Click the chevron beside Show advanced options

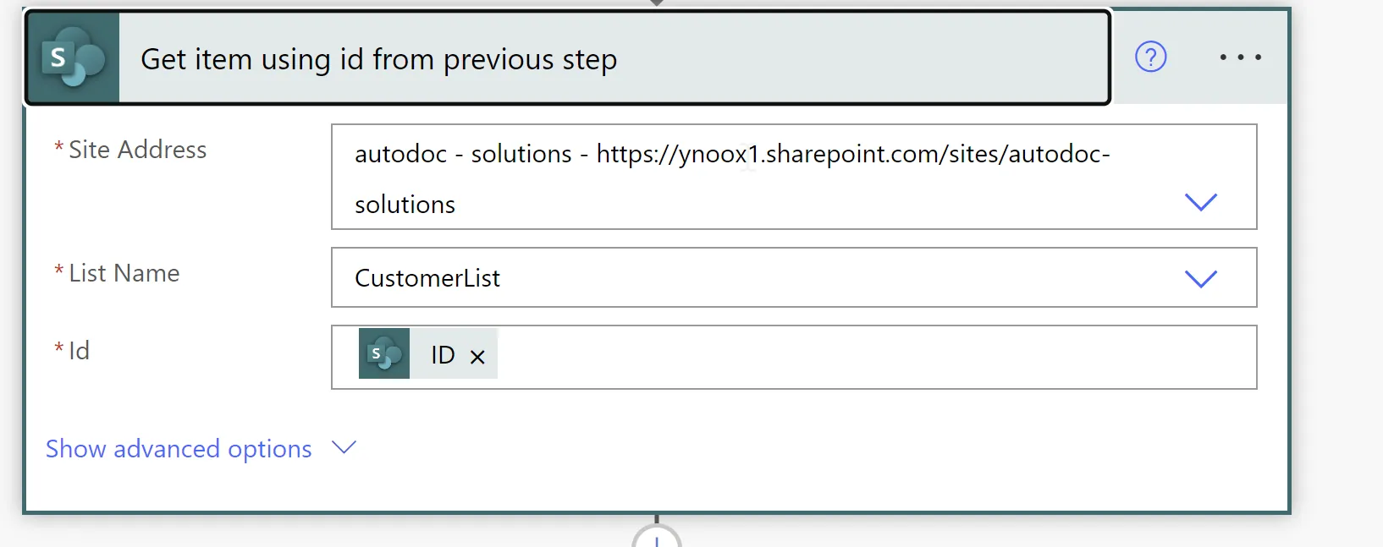click(x=344, y=447)
